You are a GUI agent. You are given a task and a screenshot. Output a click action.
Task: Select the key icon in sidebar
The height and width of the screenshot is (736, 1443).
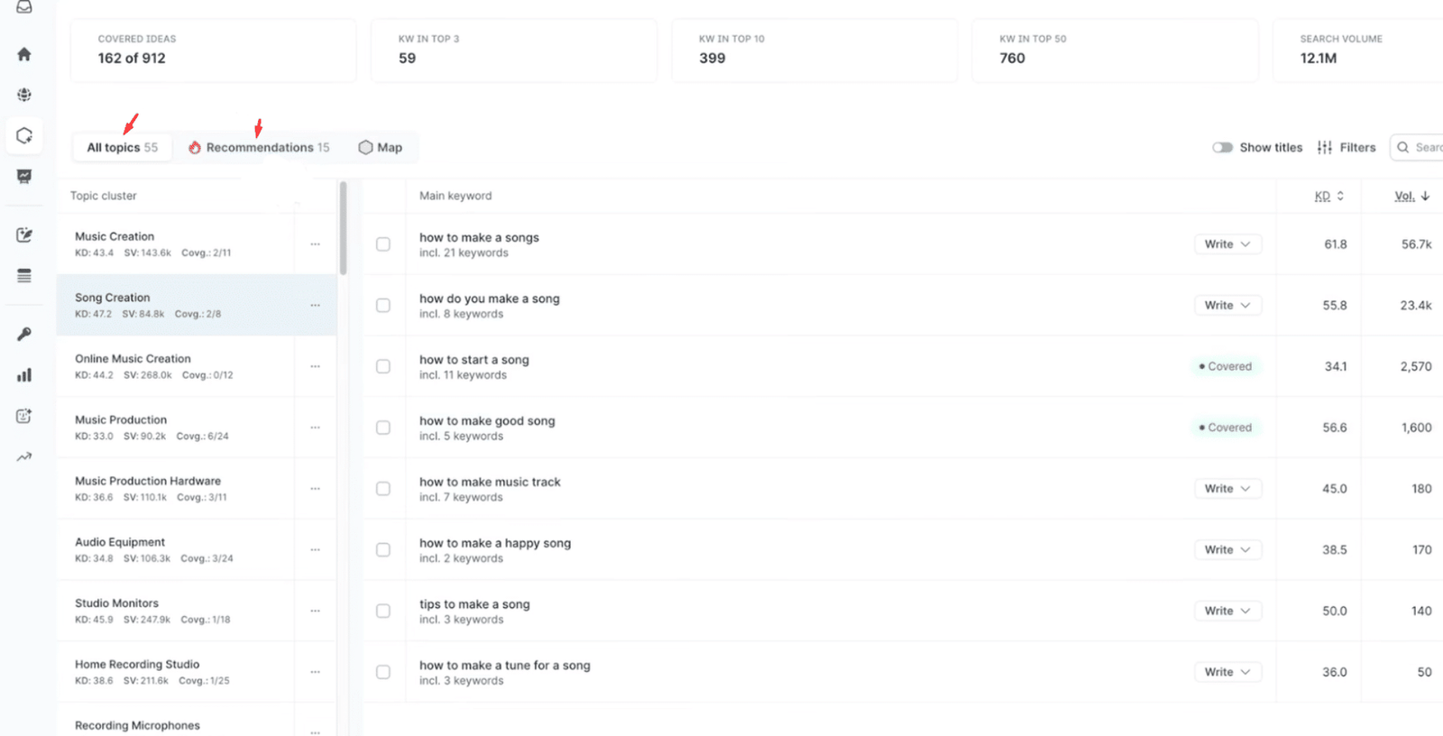[x=24, y=334]
